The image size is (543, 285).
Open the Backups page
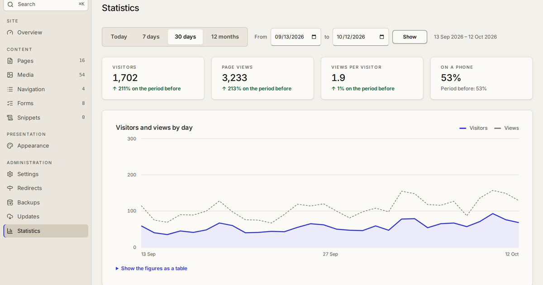tap(46, 203)
